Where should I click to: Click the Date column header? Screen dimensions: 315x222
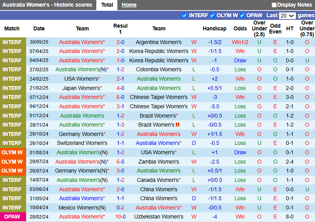tap(39, 28)
